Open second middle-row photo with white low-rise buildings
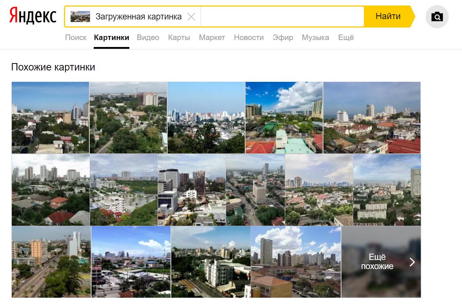This screenshot has height=308, width=462. [124, 190]
